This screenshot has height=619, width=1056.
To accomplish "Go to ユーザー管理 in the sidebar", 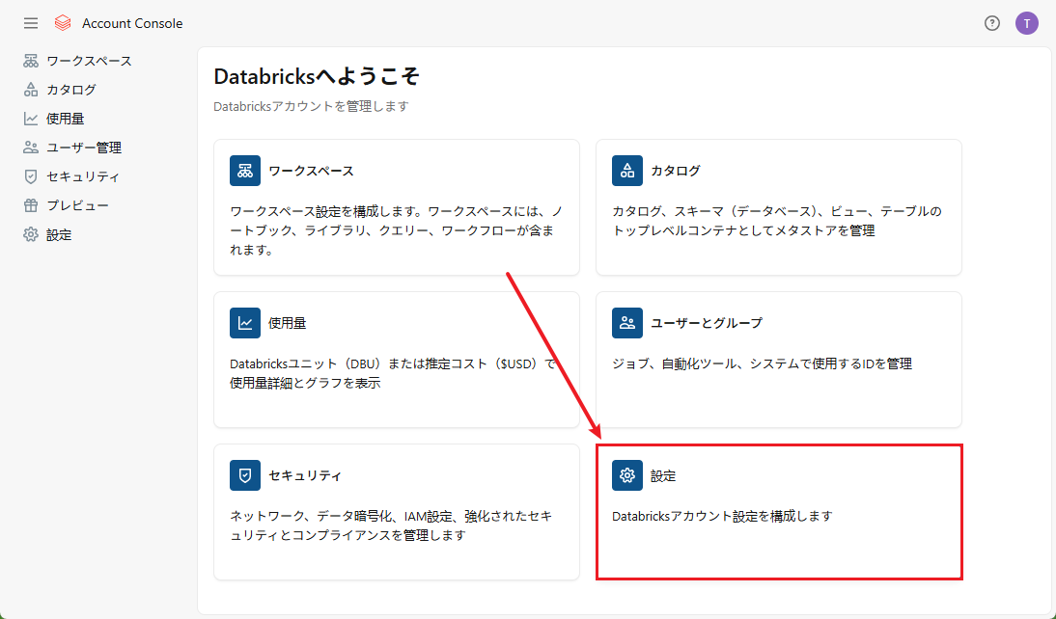I will click(x=83, y=148).
